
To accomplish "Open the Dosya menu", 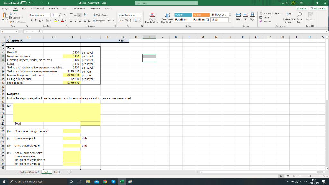I will (5, 9).
